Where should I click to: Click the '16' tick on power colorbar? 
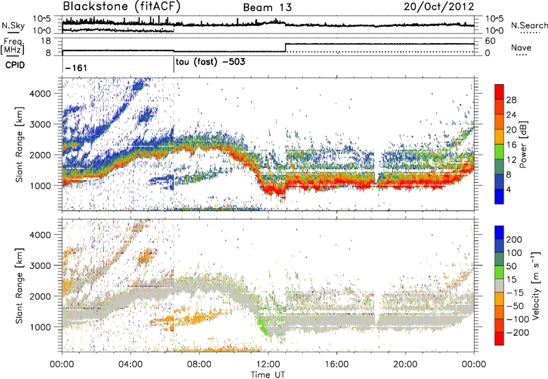tap(511, 145)
